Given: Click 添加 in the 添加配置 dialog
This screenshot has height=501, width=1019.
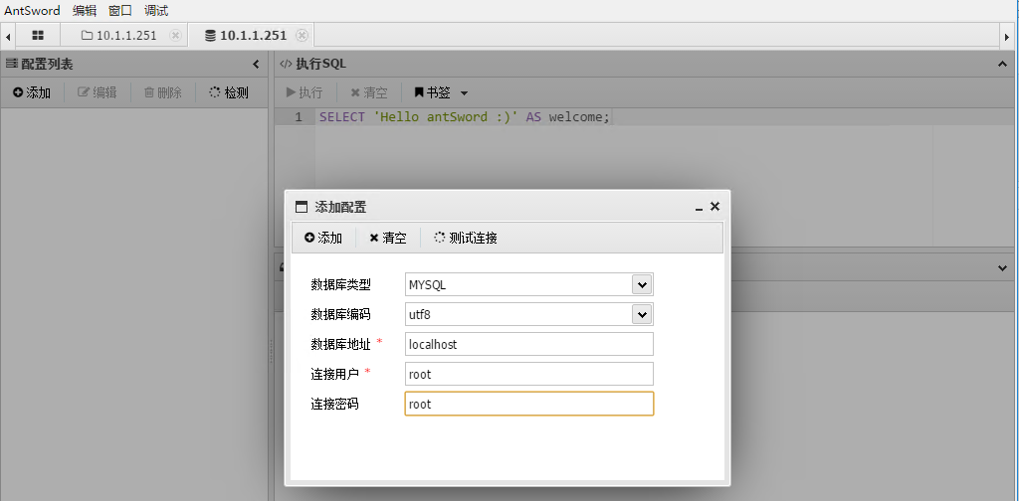Looking at the screenshot, I should (x=323, y=238).
